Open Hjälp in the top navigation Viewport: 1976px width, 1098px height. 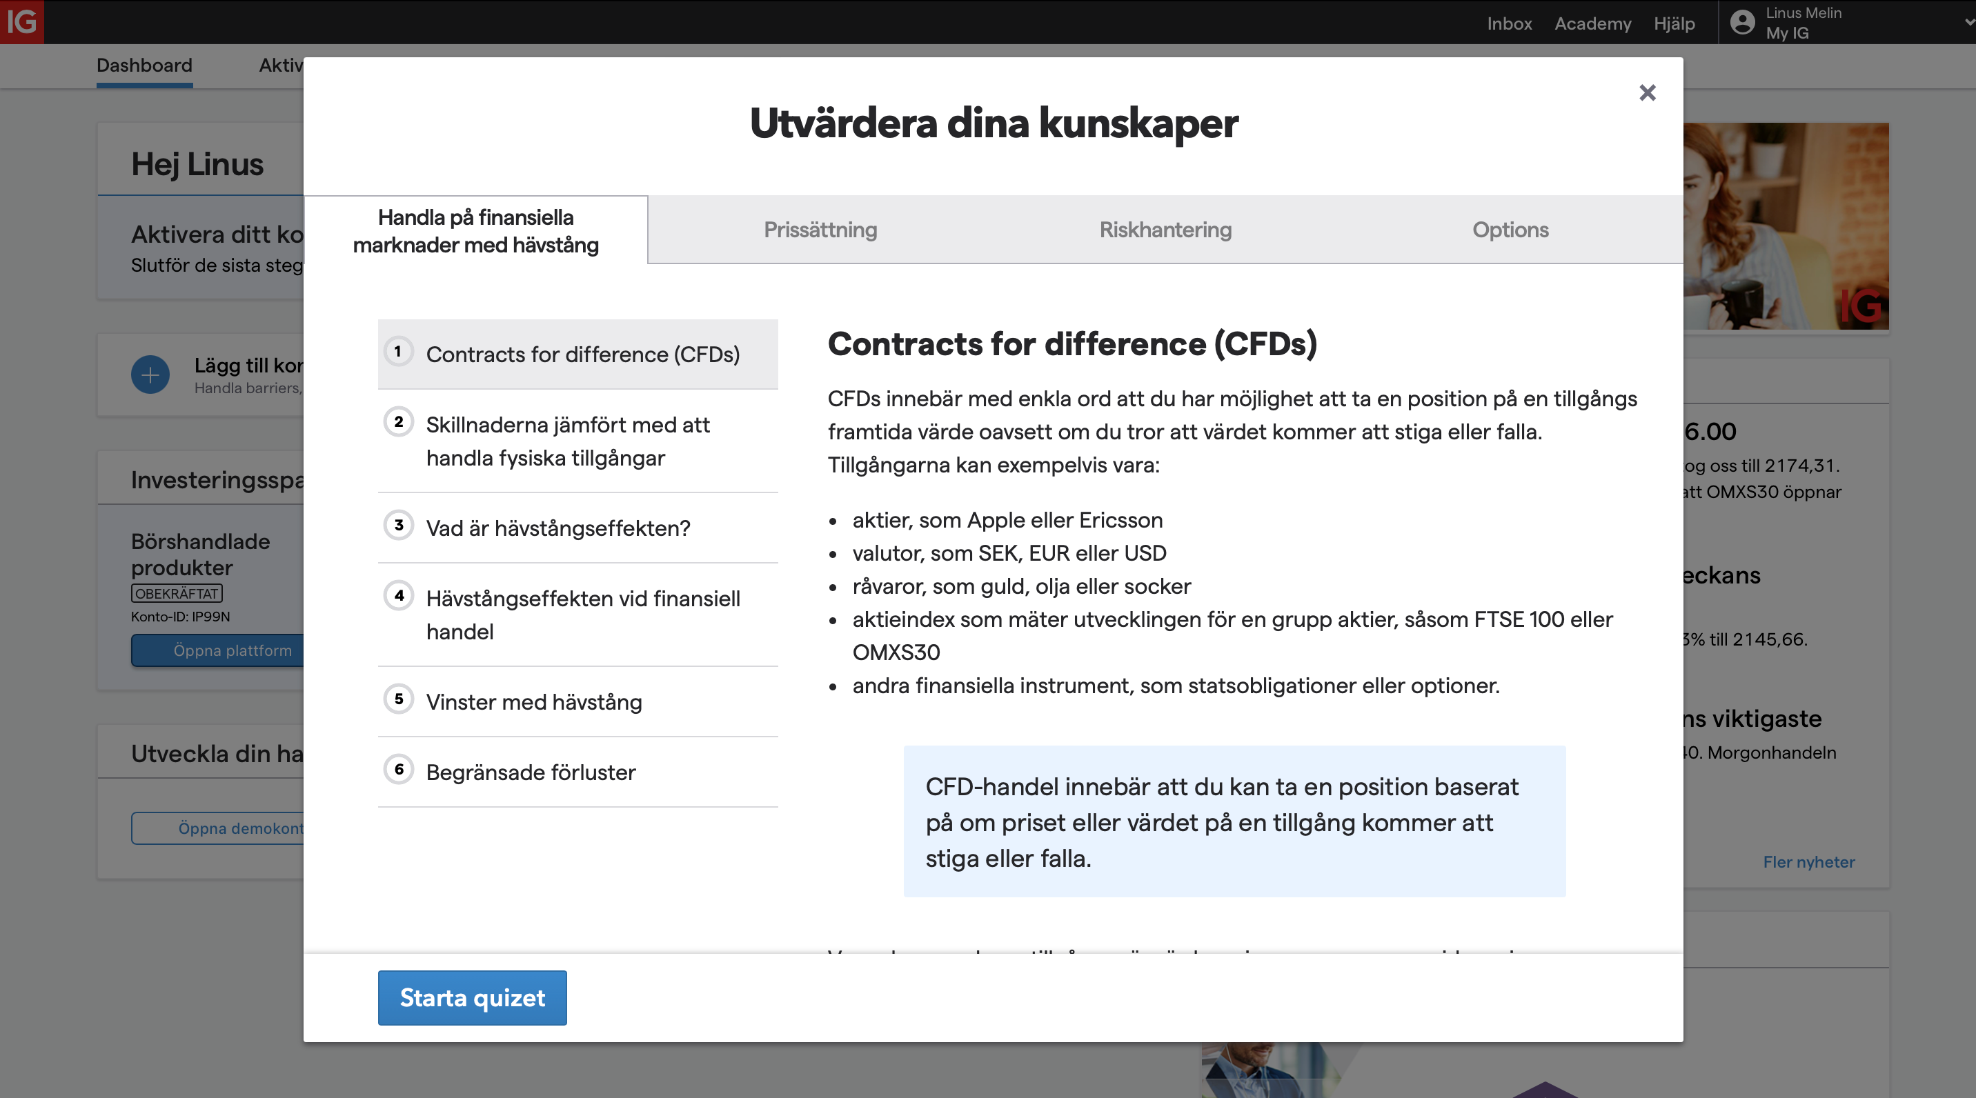(1674, 23)
